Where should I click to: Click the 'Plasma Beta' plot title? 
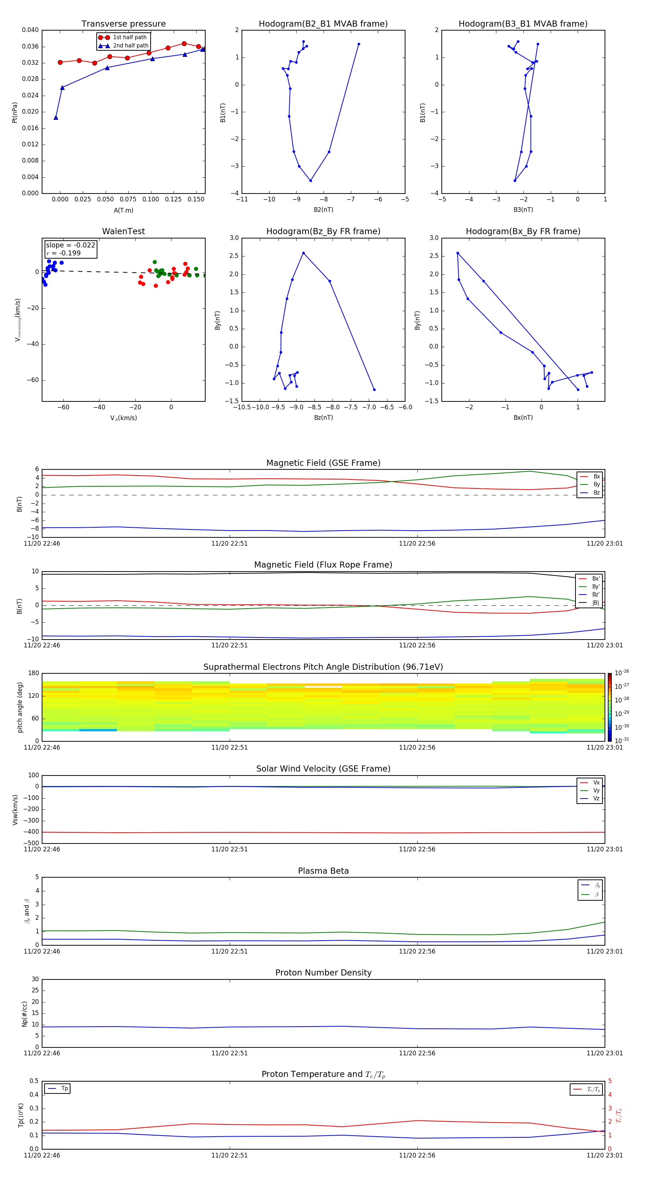[x=323, y=871]
